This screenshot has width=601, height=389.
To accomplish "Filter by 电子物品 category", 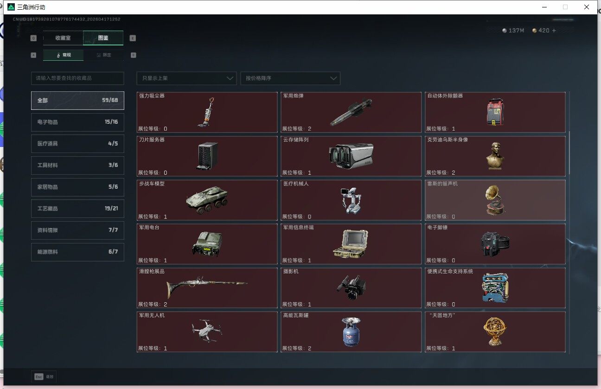I will [x=77, y=122].
